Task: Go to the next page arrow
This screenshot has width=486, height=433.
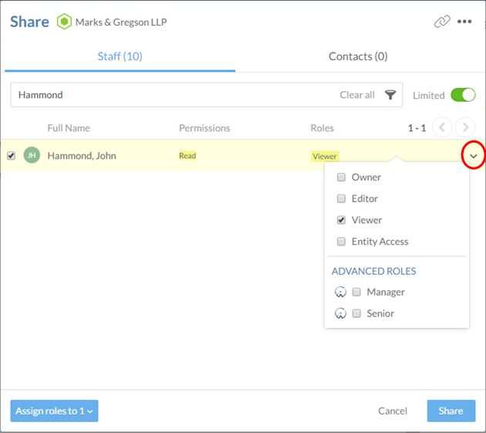Action: pyautogui.click(x=465, y=127)
